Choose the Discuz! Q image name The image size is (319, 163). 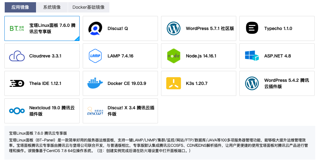[118, 28]
